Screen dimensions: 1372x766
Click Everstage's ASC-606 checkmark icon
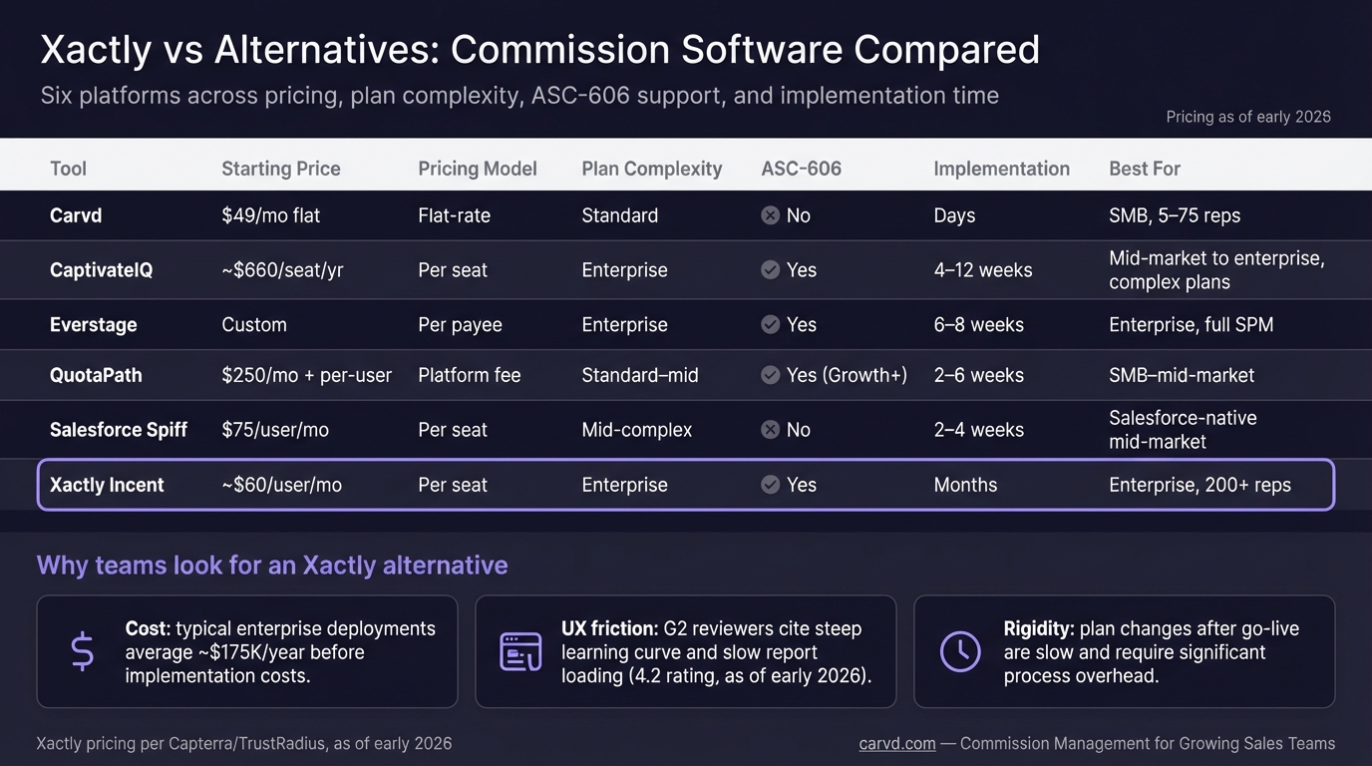click(x=770, y=325)
